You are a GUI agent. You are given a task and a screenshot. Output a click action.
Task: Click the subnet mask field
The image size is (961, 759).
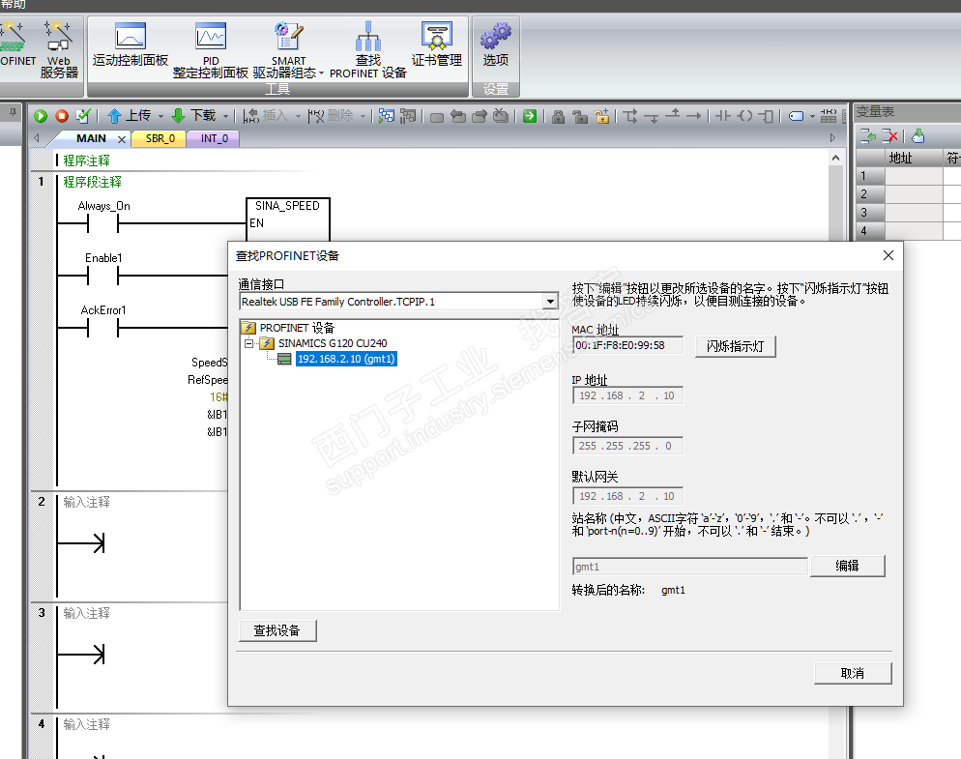tap(627, 446)
